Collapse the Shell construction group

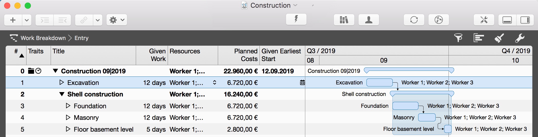pos(62,94)
